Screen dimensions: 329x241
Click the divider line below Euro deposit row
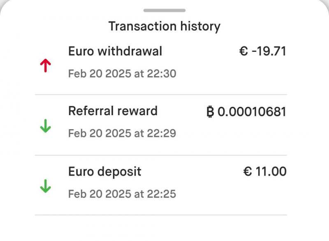pyautogui.click(x=161, y=215)
